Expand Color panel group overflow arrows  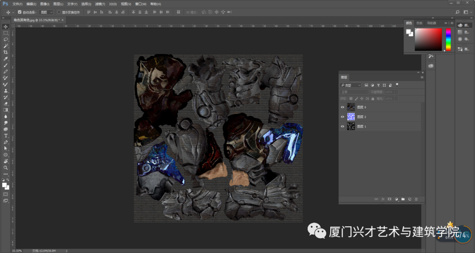[x=446, y=23]
